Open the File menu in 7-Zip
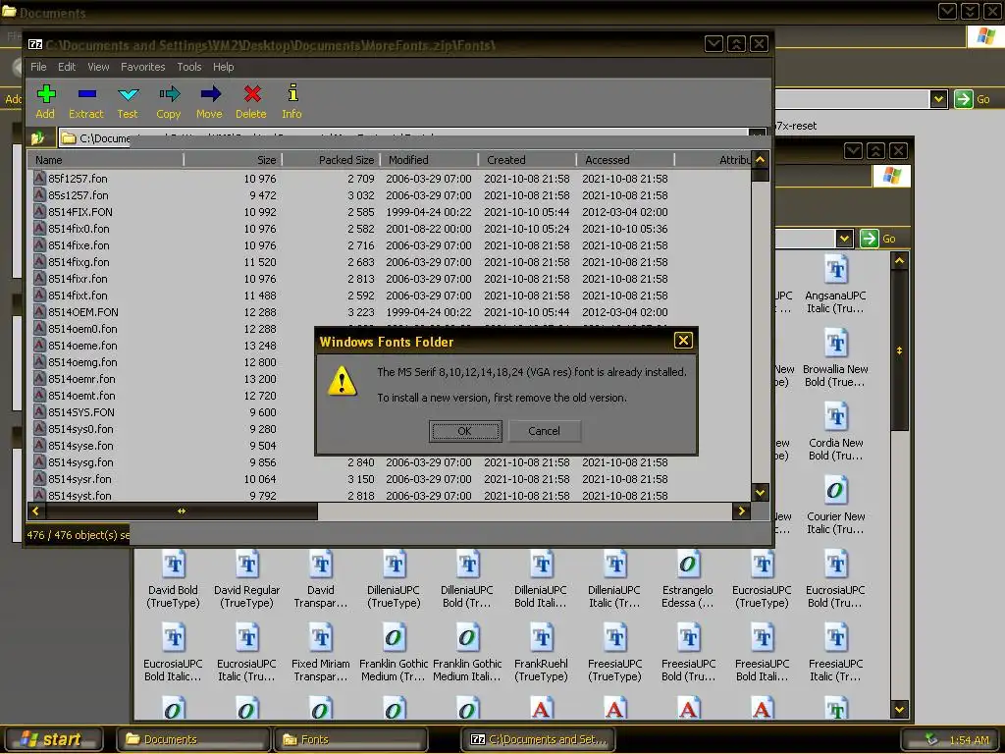Image resolution: width=1005 pixels, height=754 pixels. tap(38, 67)
